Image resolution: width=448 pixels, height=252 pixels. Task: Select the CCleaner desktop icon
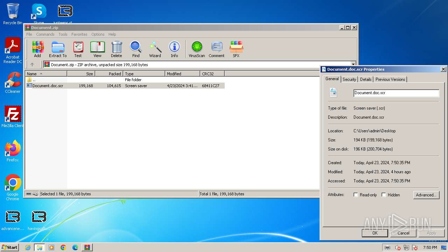point(13,83)
